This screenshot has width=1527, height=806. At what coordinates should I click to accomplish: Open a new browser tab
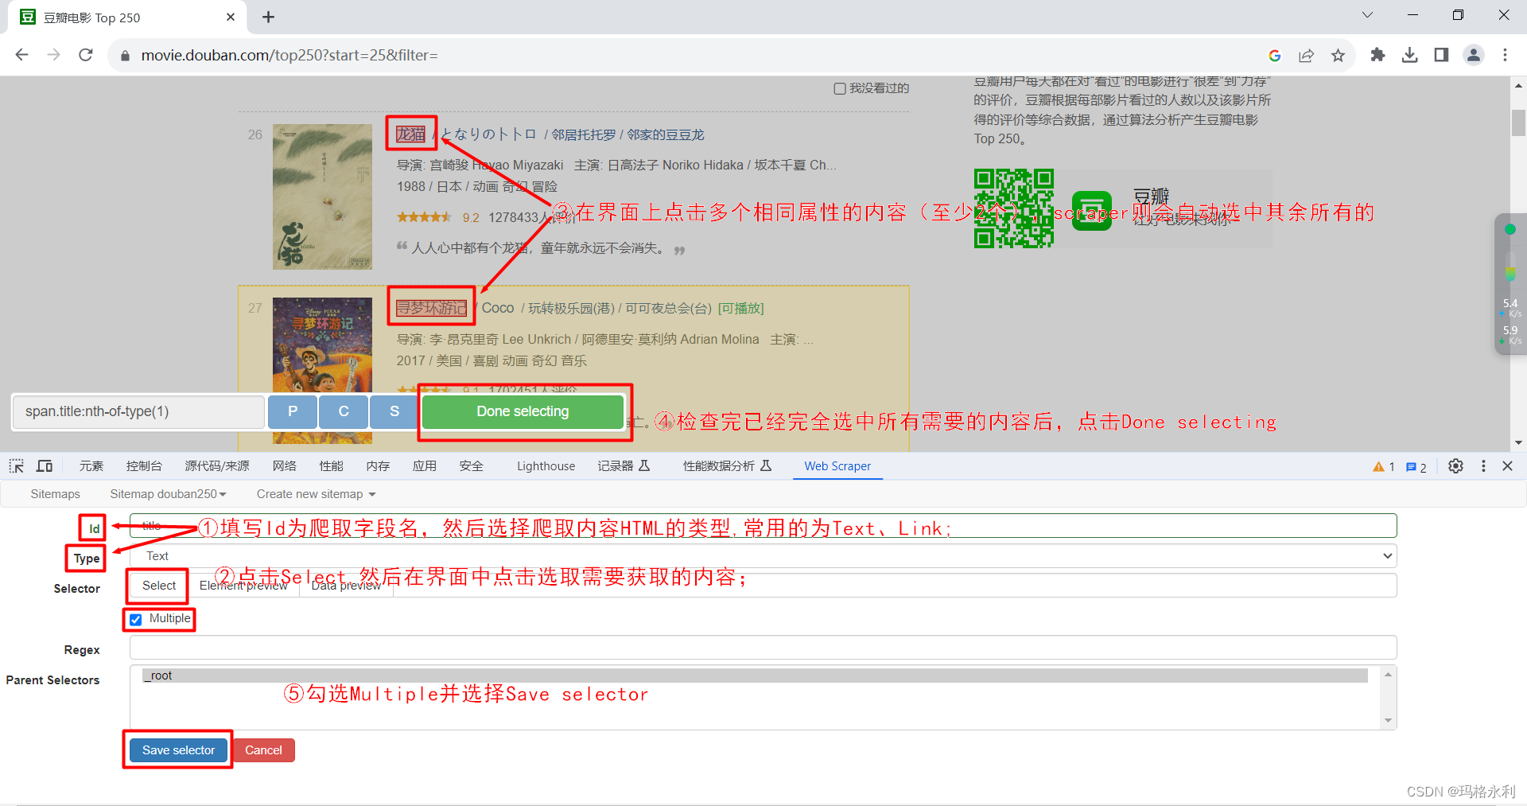[269, 17]
